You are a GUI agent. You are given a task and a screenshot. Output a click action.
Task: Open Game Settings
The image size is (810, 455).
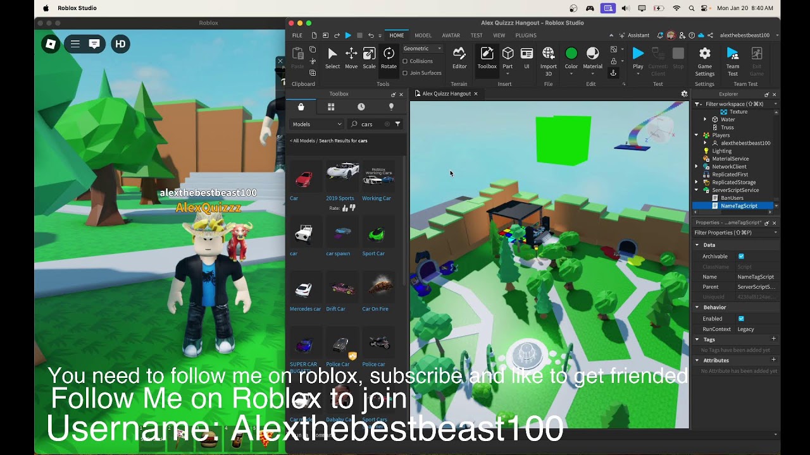(704, 61)
